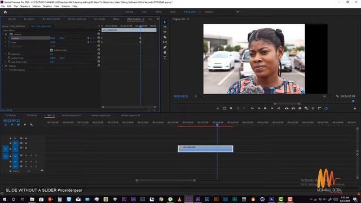Toggle Scale animation stopwatch
Image resolution: width=361 pixels, height=203 pixels.
click(9, 42)
